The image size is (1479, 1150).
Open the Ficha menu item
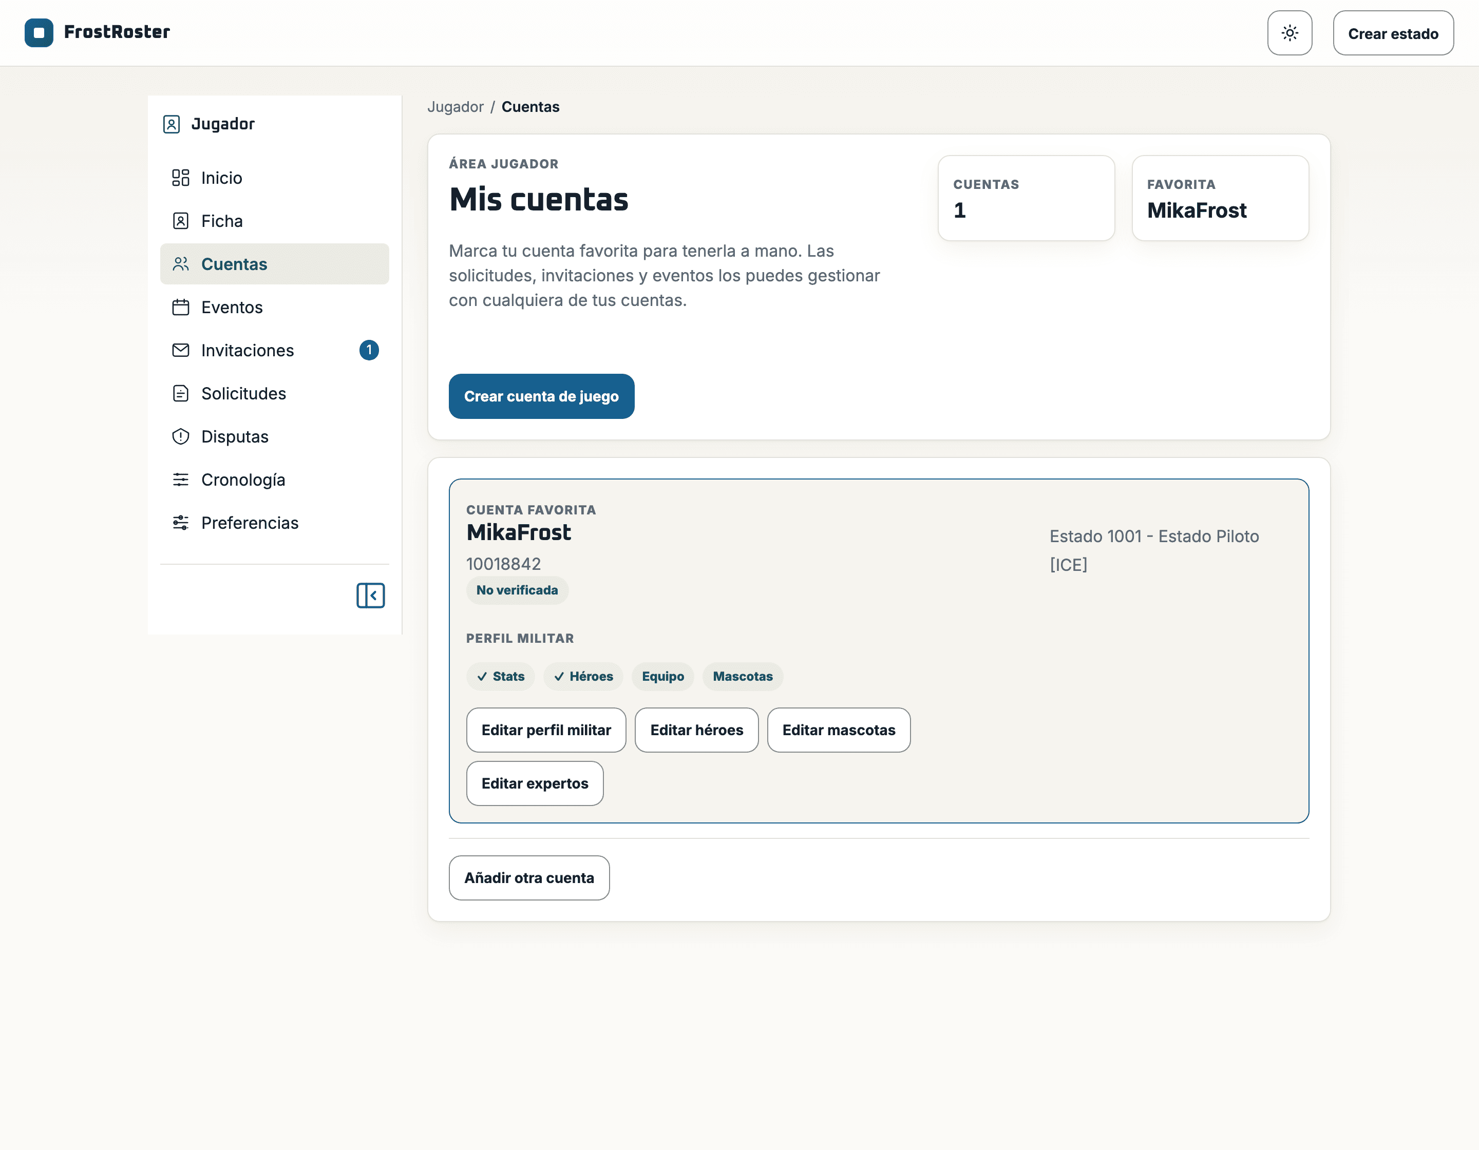(274, 221)
